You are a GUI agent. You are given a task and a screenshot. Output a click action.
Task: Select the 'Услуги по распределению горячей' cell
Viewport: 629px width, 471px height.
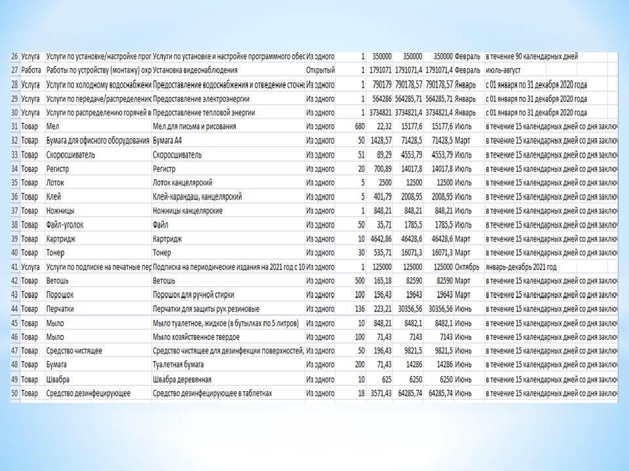(98, 113)
